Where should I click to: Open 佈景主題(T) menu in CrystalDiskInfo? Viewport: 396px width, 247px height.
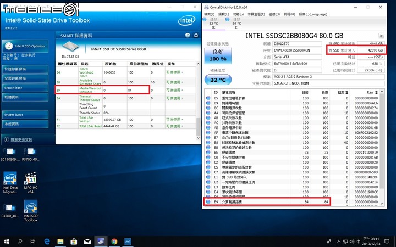[256, 14]
